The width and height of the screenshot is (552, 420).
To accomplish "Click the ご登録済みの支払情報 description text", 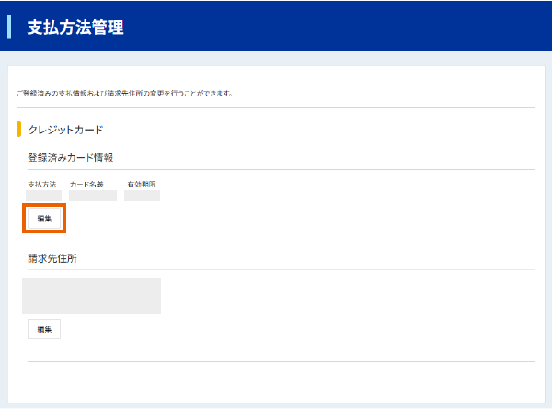I will tap(125, 93).
